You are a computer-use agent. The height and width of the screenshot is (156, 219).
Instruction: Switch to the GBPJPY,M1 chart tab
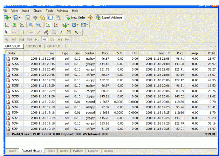pyautogui.click(x=54, y=46)
